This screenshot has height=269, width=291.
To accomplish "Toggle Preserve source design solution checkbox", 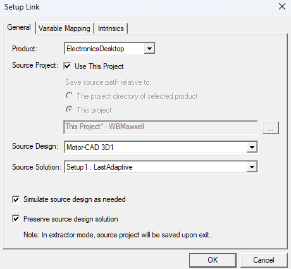I will tap(16, 219).
